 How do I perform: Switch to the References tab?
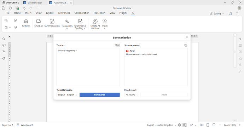click(x=64, y=13)
